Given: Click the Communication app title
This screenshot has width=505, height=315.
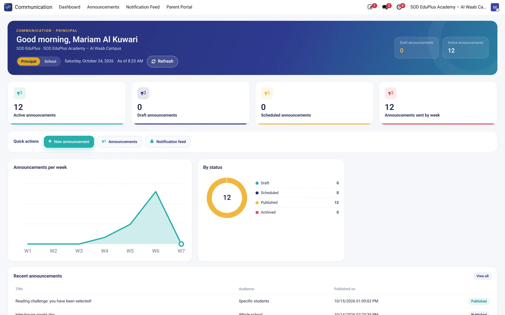Looking at the screenshot, I should tap(33, 7).
